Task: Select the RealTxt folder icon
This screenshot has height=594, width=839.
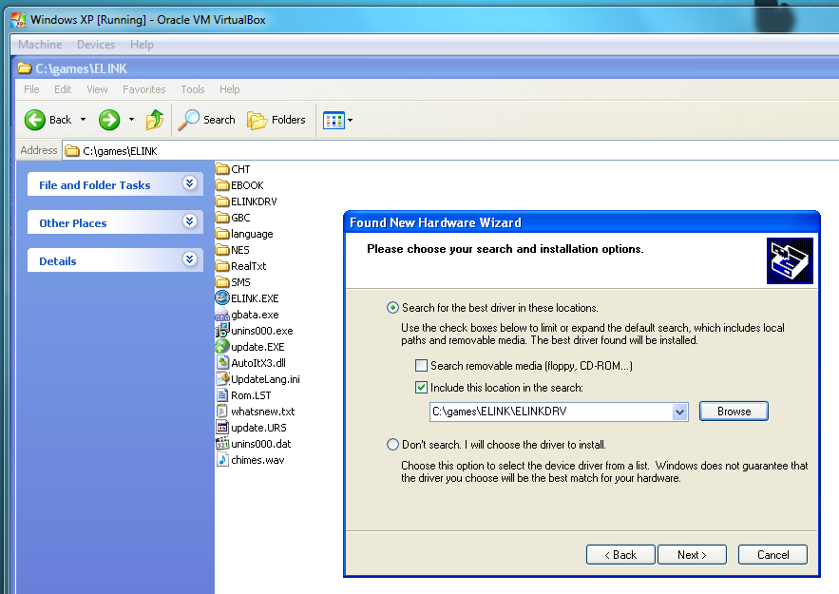Action: coord(222,266)
